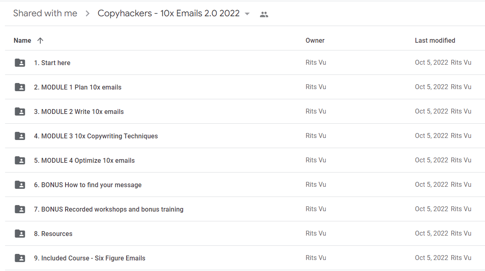Click owner 'Rits Vu' in the Resources row
The width and height of the screenshot is (485, 271).
pos(316,234)
